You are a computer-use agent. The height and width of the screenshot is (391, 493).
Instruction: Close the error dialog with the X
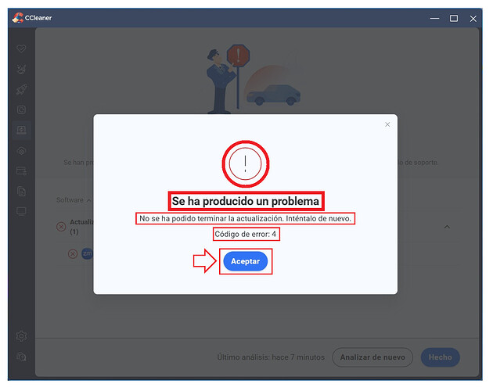(387, 124)
